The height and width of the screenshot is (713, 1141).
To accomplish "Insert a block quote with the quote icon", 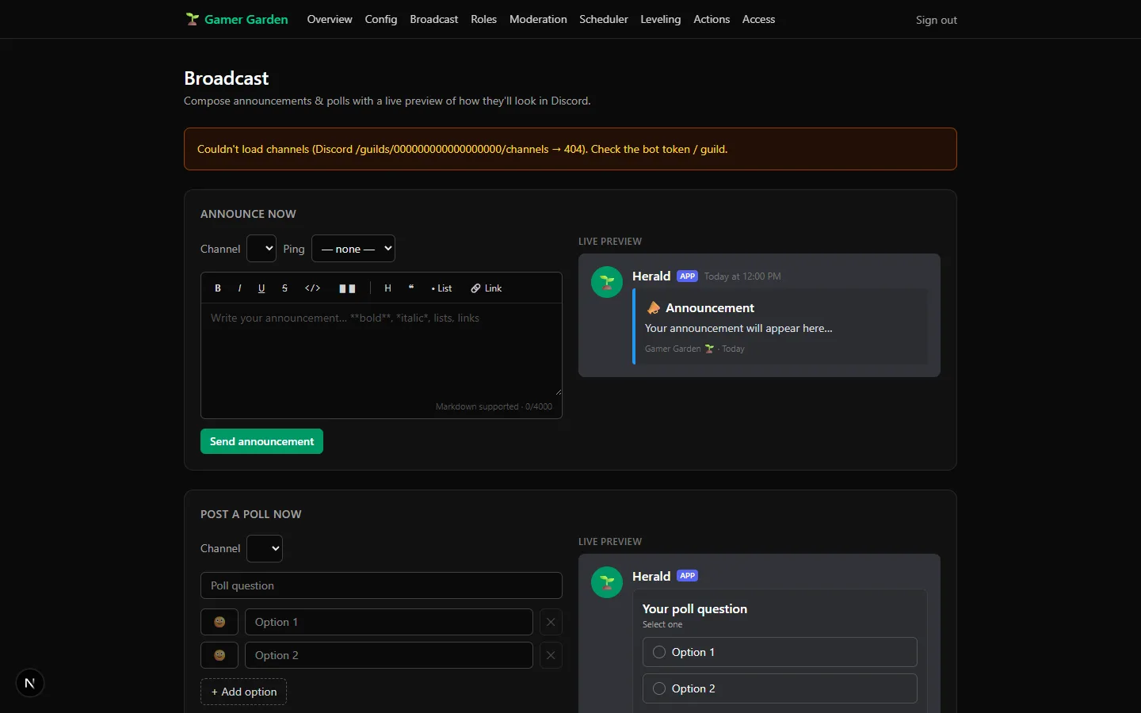I will coord(411,288).
